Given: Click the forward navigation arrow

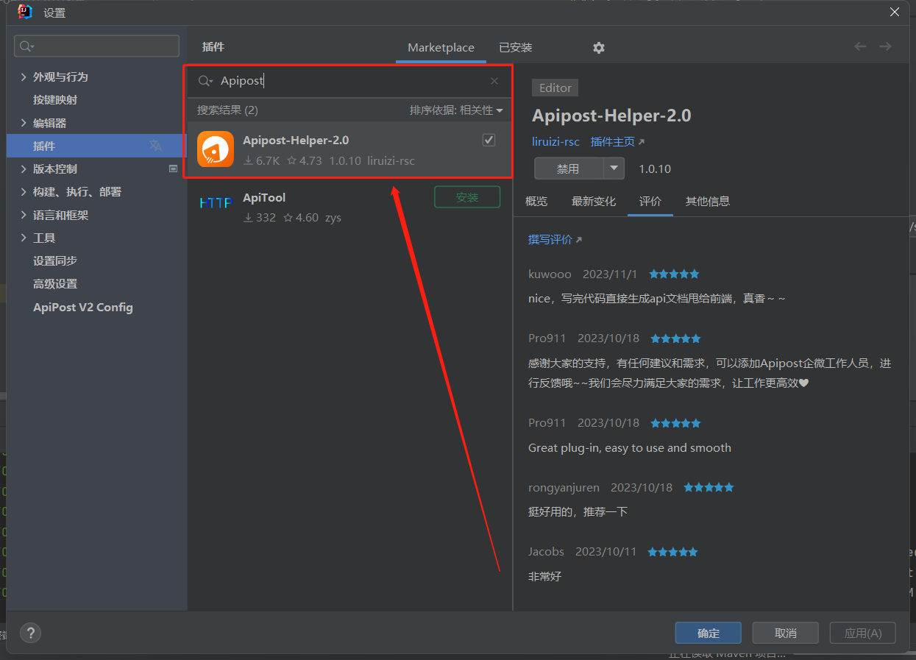Looking at the screenshot, I should 885,46.
